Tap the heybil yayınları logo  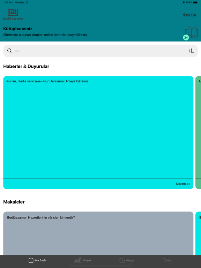13,15
